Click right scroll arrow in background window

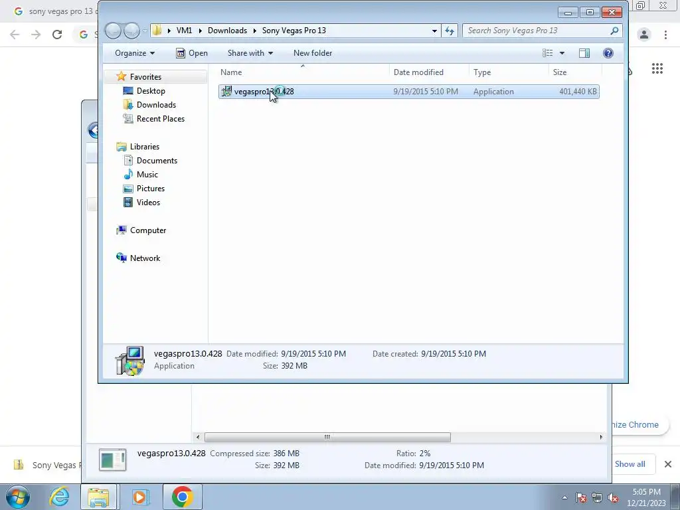coord(601,437)
